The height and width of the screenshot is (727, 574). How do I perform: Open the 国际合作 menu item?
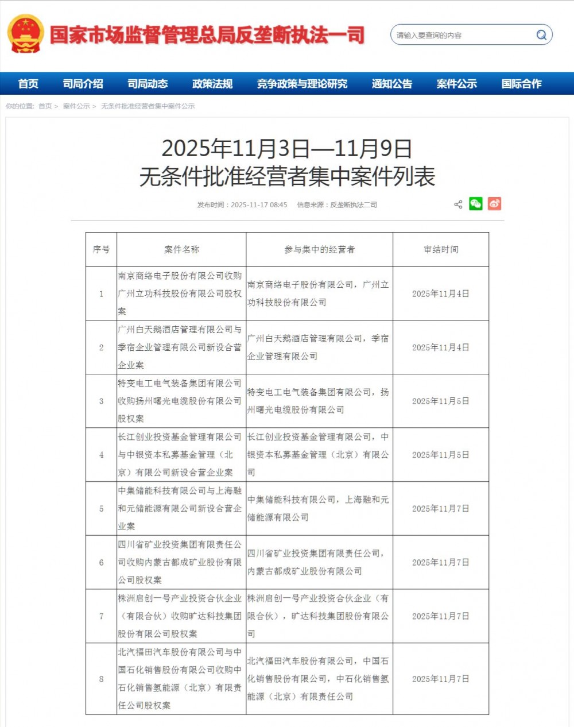point(521,84)
